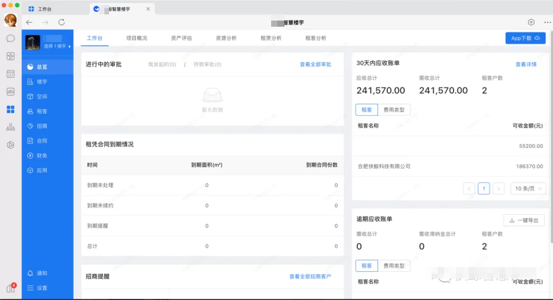This screenshot has height=300, width=553.
Task: Open 财务 in the blue sidebar
Action: coord(48,155)
